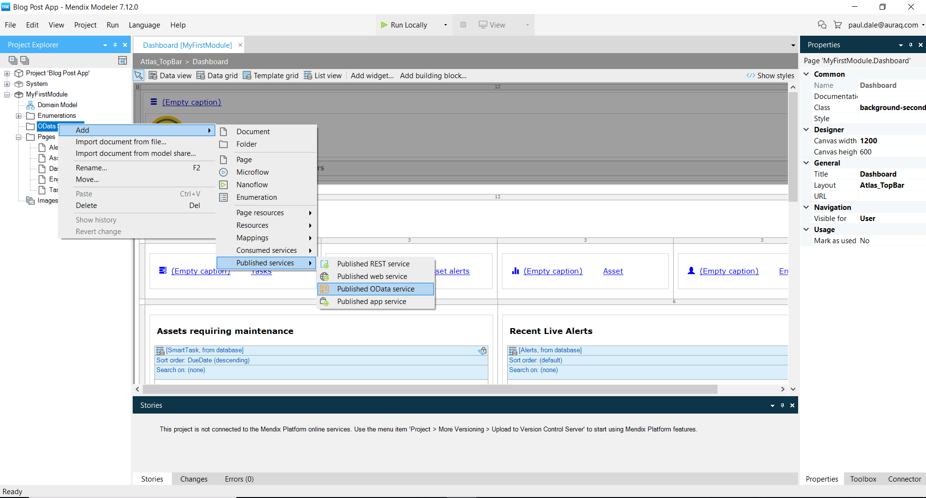Image resolution: width=926 pixels, height=498 pixels.
Task: Open the Run Locally dropdown arrow
Action: pyautogui.click(x=445, y=25)
